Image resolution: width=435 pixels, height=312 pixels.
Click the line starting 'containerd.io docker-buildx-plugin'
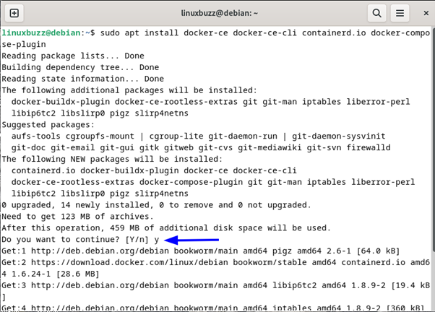click(x=154, y=170)
